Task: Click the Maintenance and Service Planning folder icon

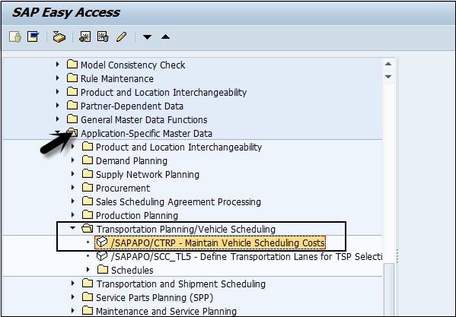Action: (88, 310)
